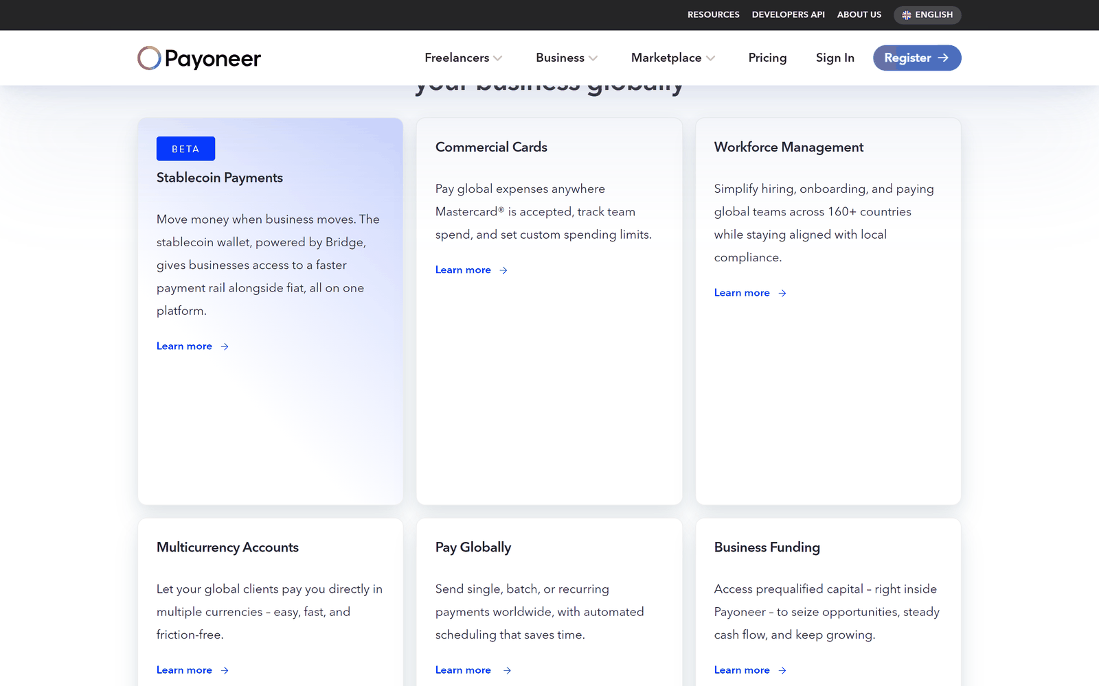Screen dimensions: 1099x686
Task: Open Developers API in the top bar
Action: 789,14
